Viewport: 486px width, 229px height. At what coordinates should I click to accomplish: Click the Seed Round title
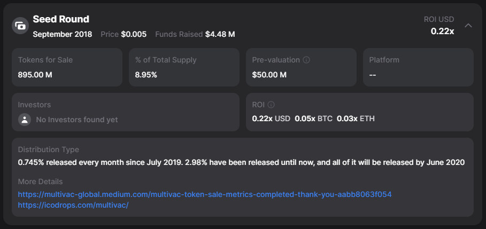(61, 19)
